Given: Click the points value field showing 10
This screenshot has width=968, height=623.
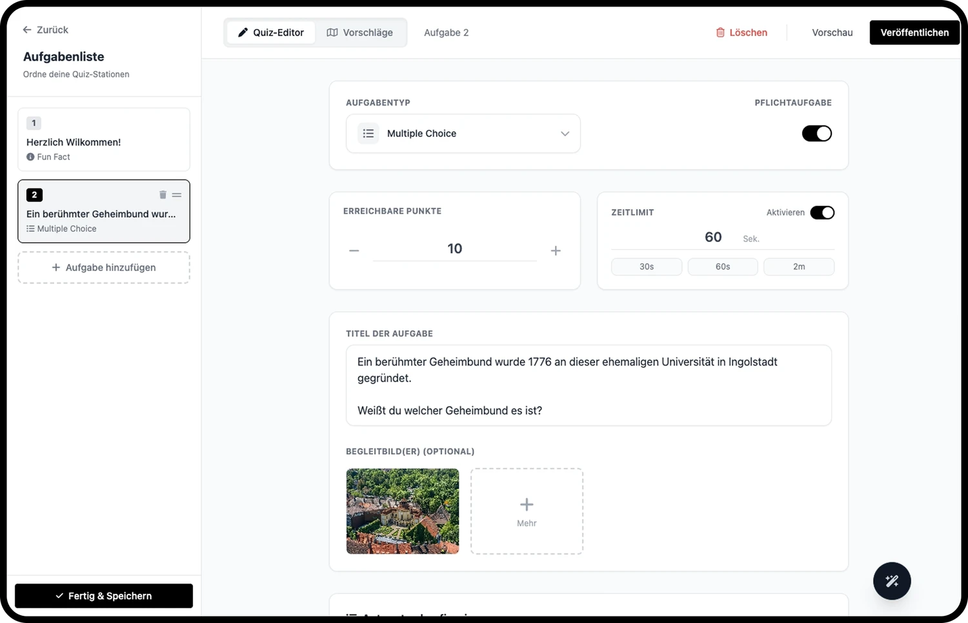Looking at the screenshot, I should coord(455,249).
